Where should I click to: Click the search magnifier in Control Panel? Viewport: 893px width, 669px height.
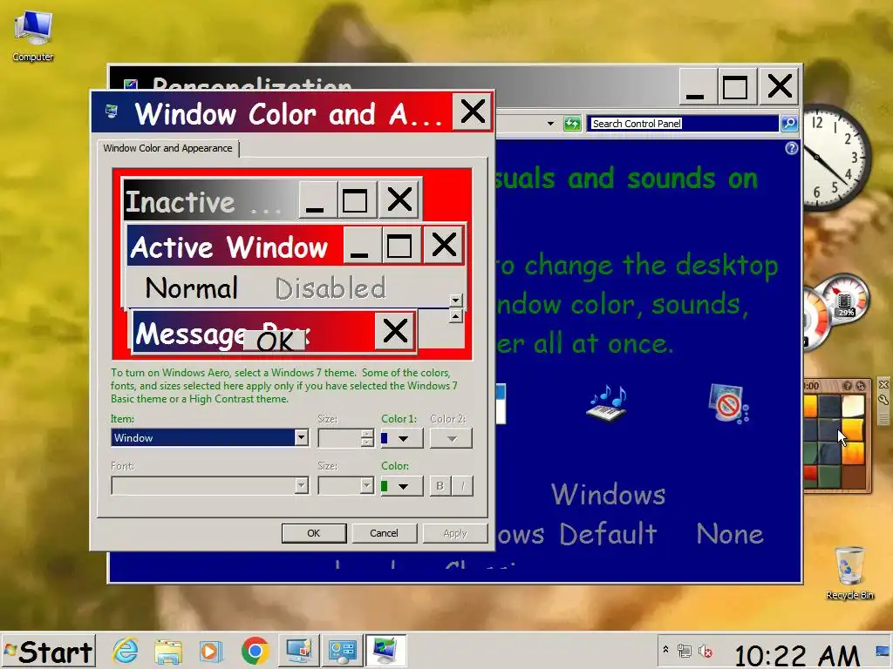(789, 123)
